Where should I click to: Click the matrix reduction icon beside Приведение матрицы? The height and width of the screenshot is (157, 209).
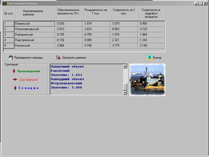point(11,57)
